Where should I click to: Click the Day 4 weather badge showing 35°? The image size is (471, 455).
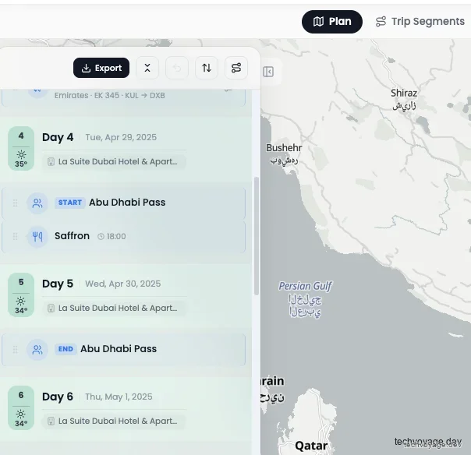(21, 148)
